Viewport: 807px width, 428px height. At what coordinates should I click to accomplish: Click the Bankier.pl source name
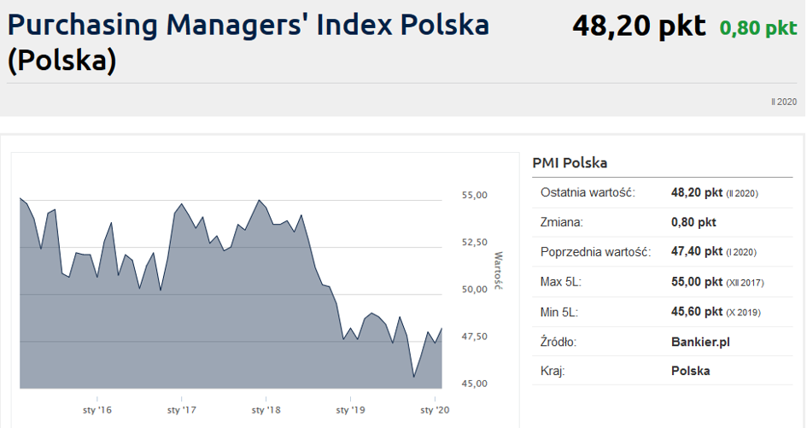point(700,342)
